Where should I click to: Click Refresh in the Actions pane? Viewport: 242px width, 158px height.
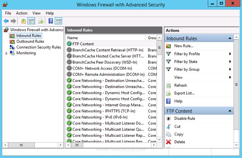[x=180, y=85]
